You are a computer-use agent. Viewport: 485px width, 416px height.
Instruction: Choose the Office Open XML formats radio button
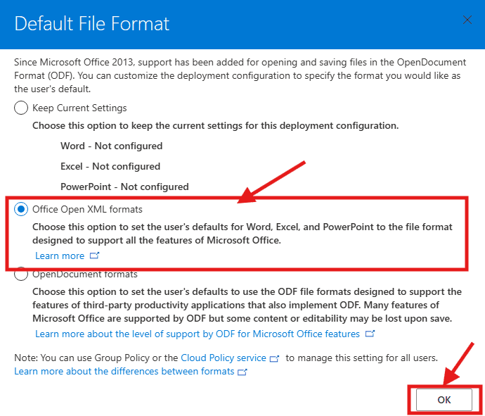[x=21, y=210]
